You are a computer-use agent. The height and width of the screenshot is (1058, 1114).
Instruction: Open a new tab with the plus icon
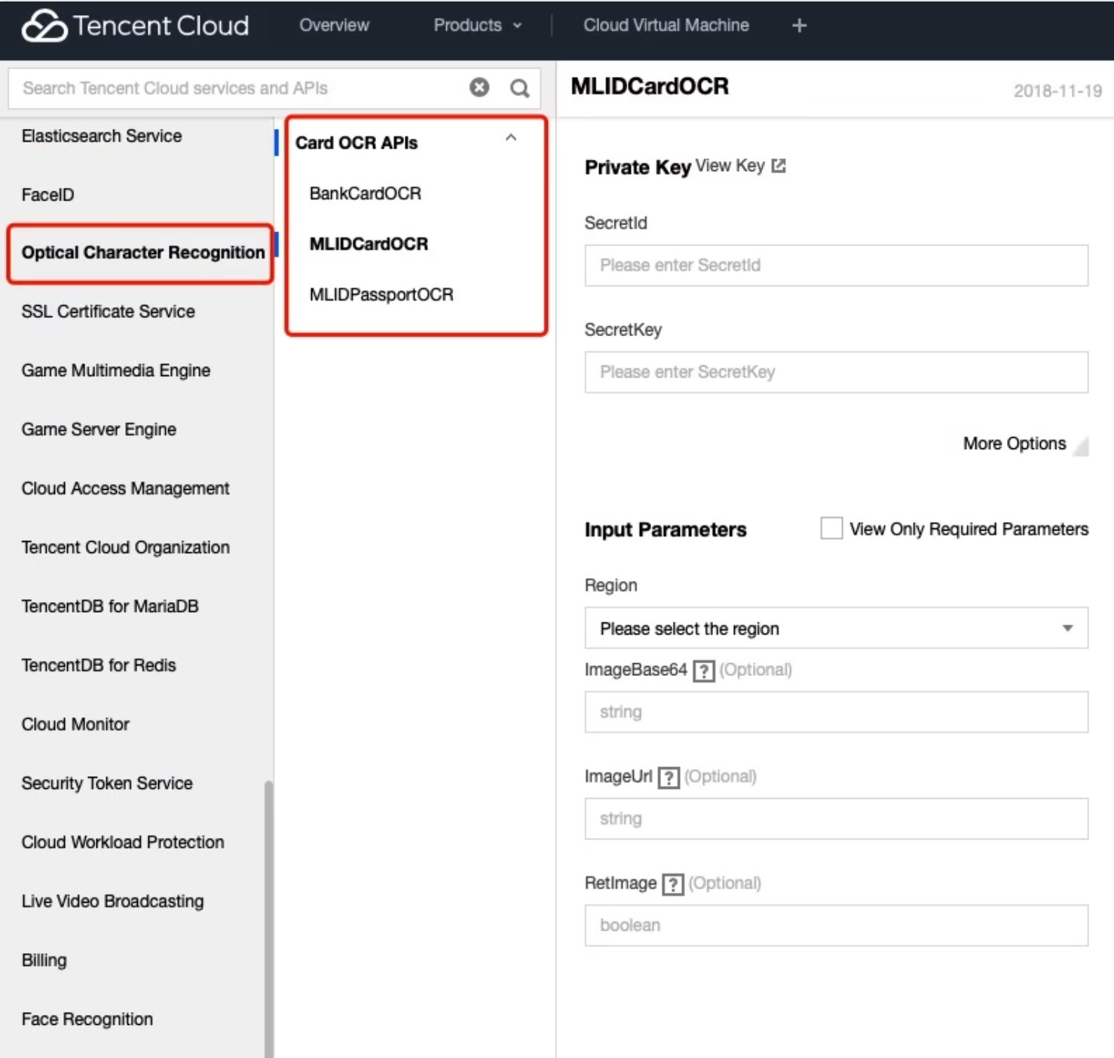click(800, 26)
